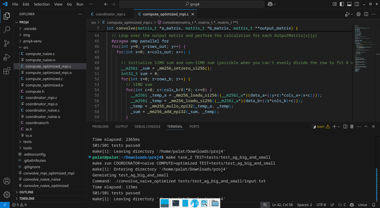Open the Search view in activity bar

pyautogui.click(x=7, y=30)
